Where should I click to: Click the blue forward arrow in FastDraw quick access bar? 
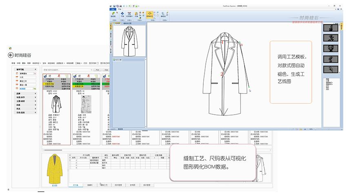tap(127, 6)
